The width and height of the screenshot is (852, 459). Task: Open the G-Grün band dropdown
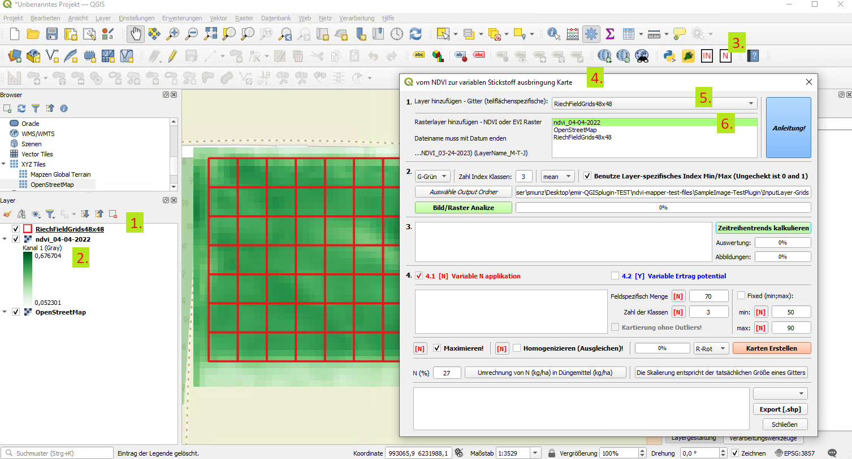click(x=433, y=177)
